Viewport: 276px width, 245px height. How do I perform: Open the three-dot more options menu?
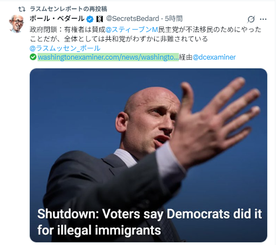(263, 19)
